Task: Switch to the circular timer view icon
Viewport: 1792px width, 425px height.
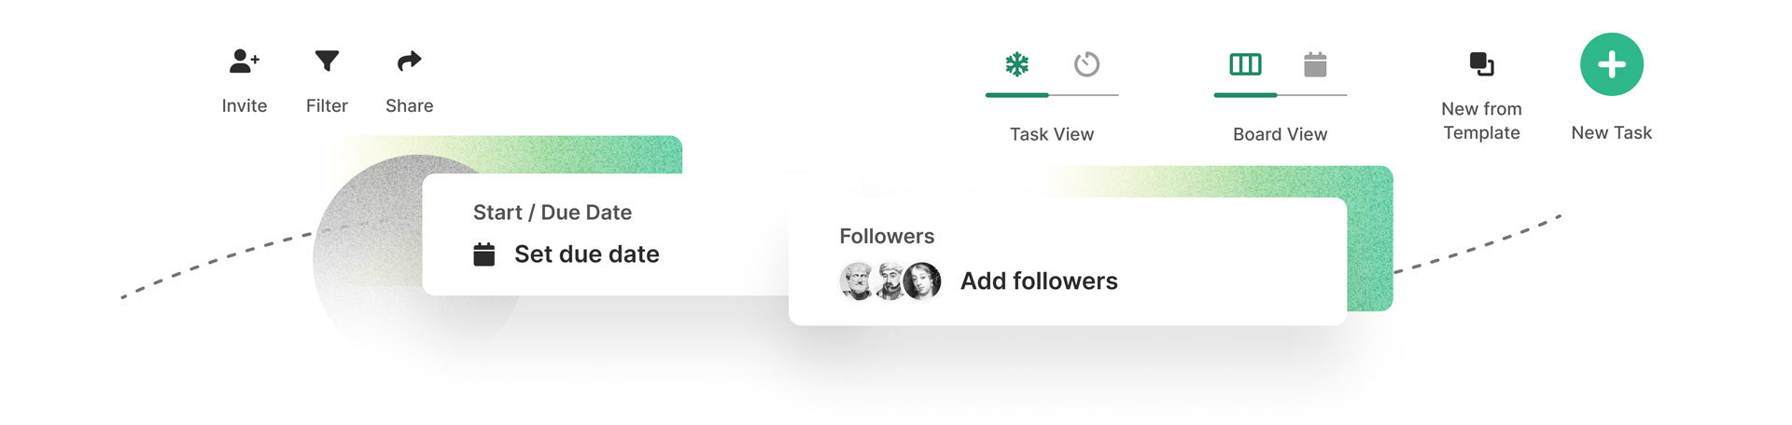Action: click(x=1086, y=64)
